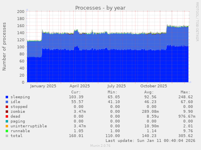Click sleeping current value 103.39
This screenshot has width=201, height=150.
click(x=76, y=97)
